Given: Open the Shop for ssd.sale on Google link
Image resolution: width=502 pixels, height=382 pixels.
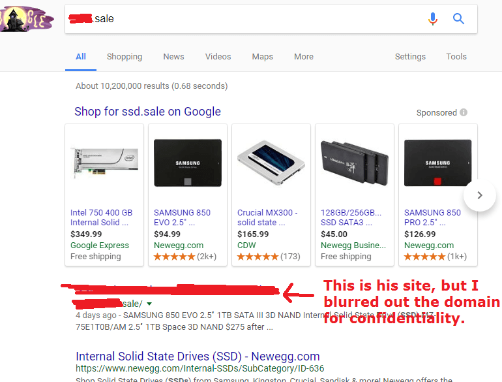Looking at the screenshot, I should (x=147, y=112).
